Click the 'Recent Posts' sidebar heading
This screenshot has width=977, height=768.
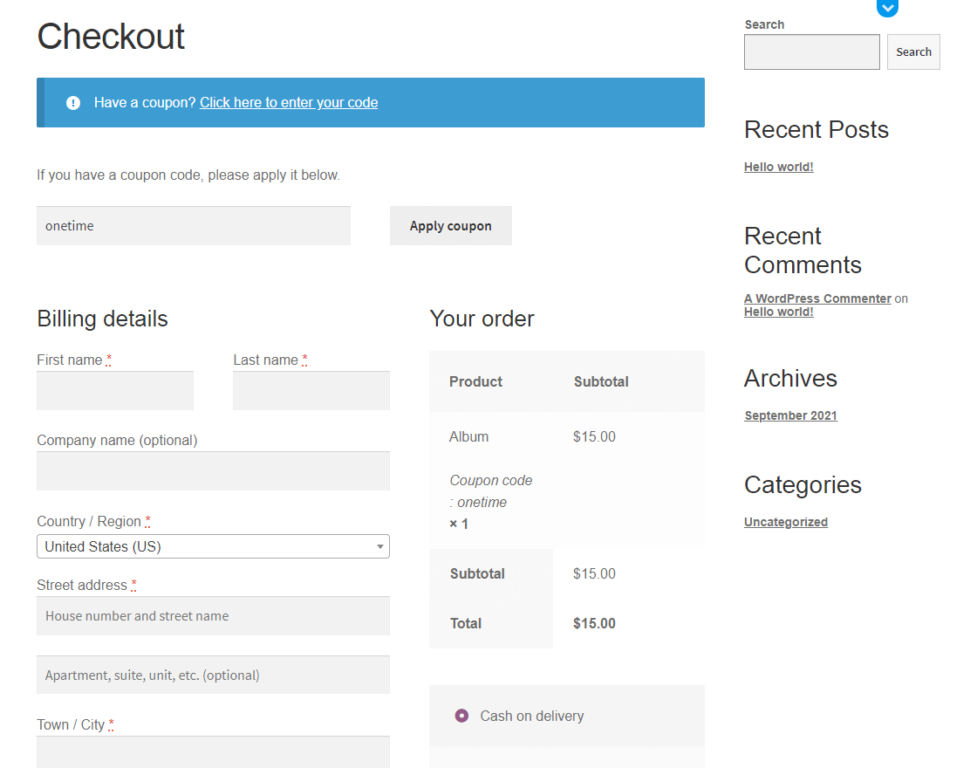coord(816,130)
